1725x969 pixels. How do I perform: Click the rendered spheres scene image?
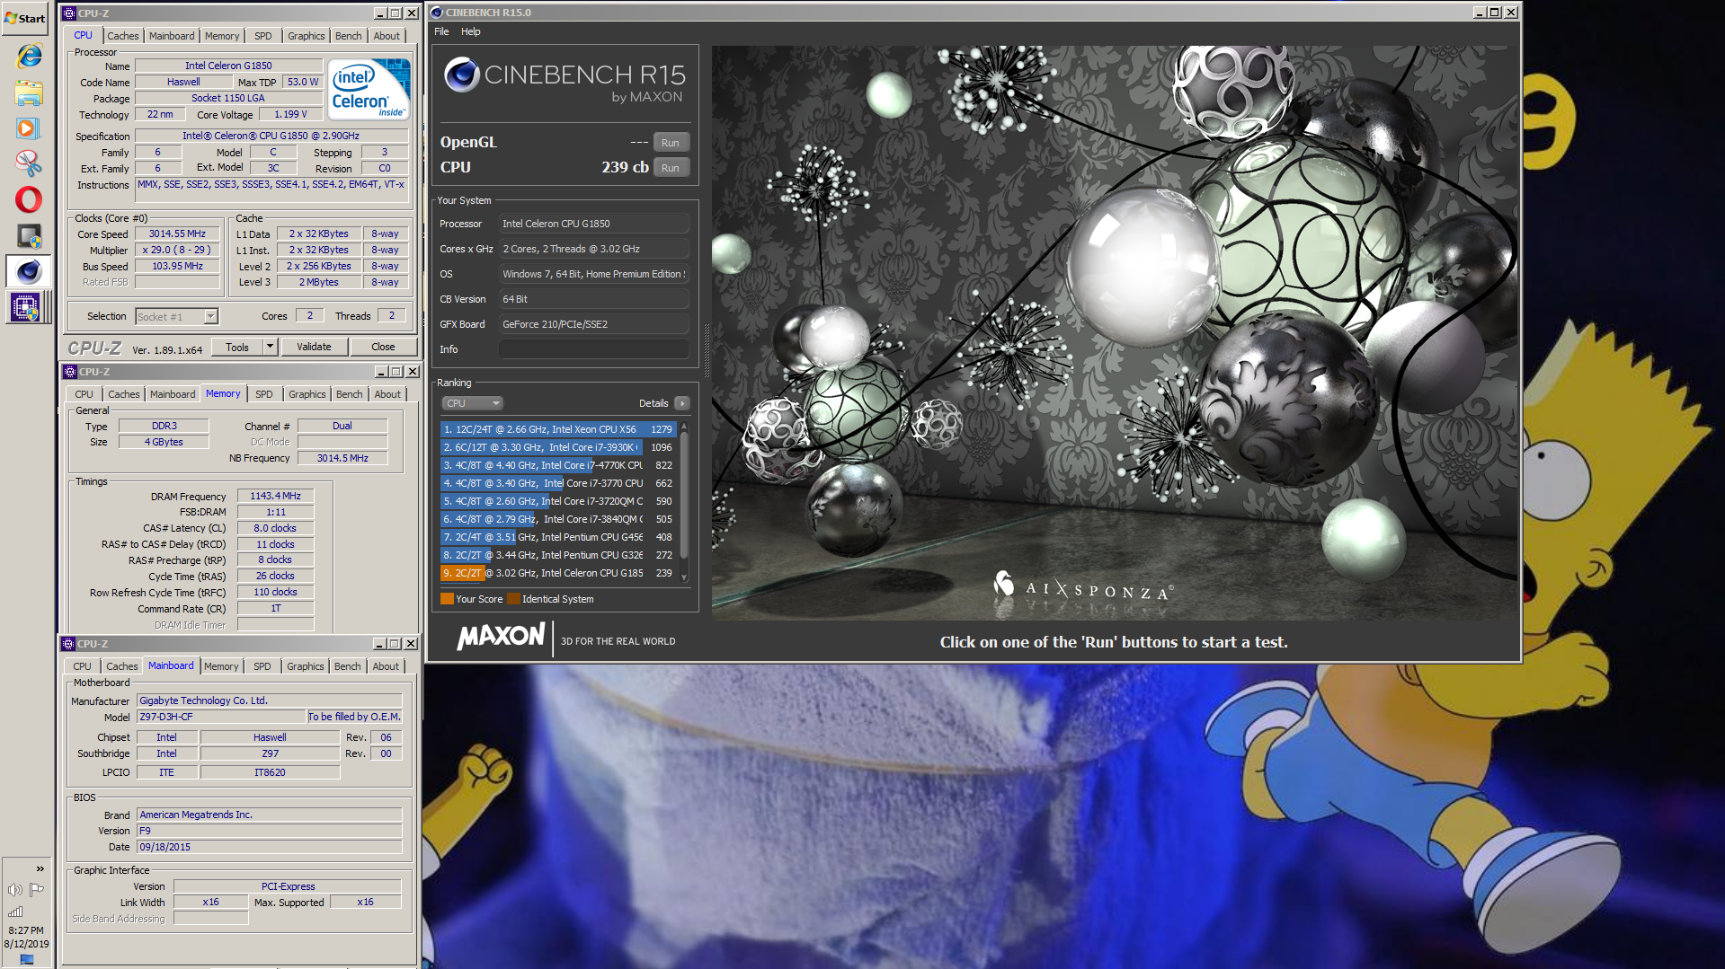[x=1114, y=332]
